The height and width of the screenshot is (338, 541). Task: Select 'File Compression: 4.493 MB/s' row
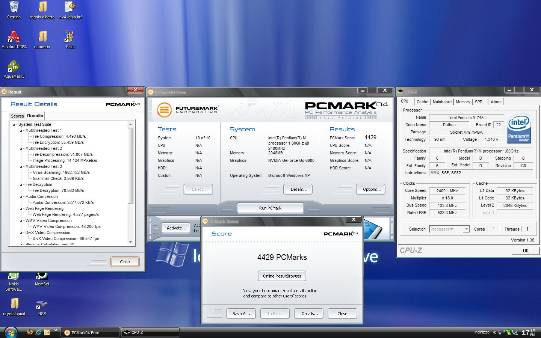click(x=59, y=137)
